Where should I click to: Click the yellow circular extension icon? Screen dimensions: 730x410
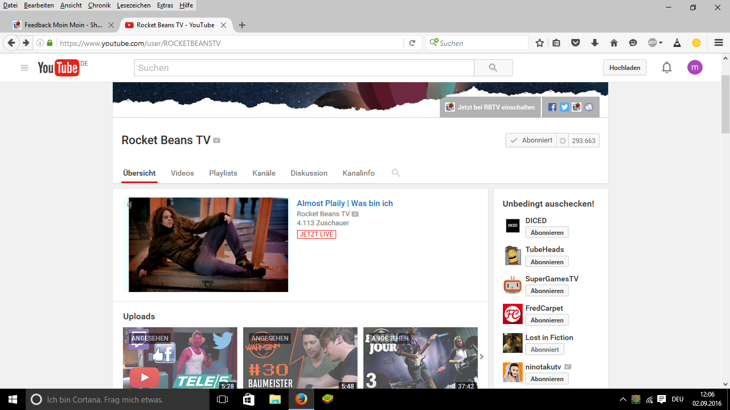696,43
